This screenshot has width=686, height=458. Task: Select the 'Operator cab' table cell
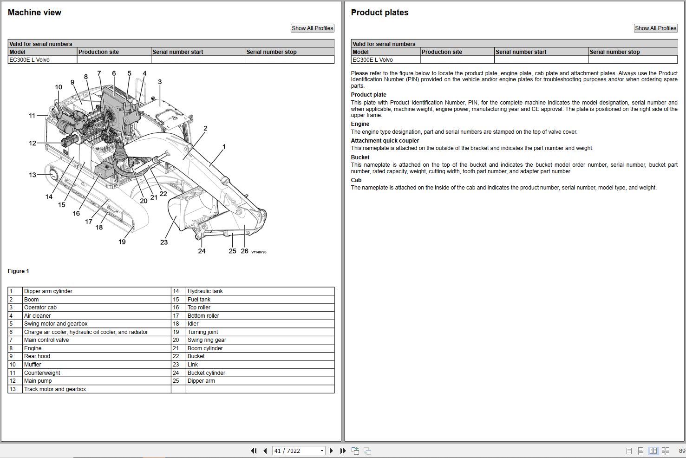(x=97, y=308)
